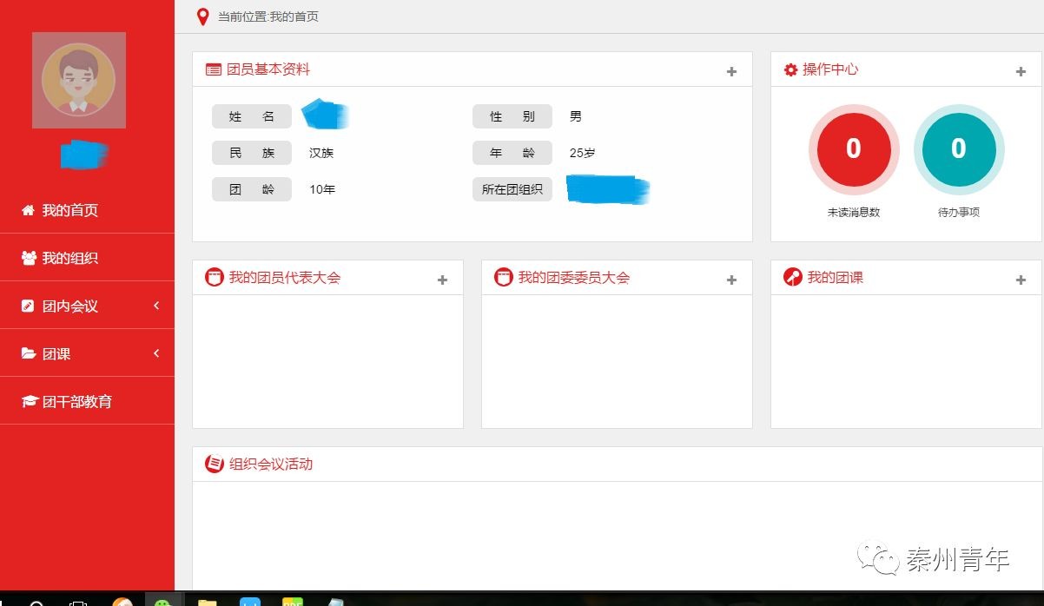
Task: Expand 我的团委委员大会 panel plus icon
Action: click(731, 280)
